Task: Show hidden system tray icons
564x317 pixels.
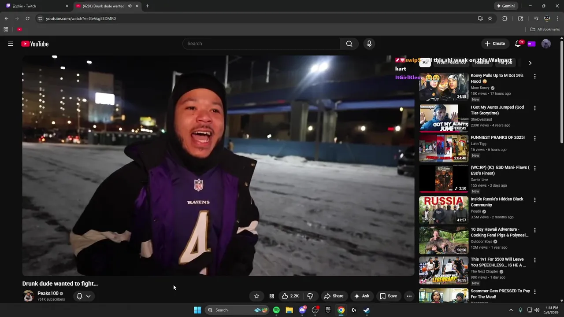Action: click(x=511, y=310)
